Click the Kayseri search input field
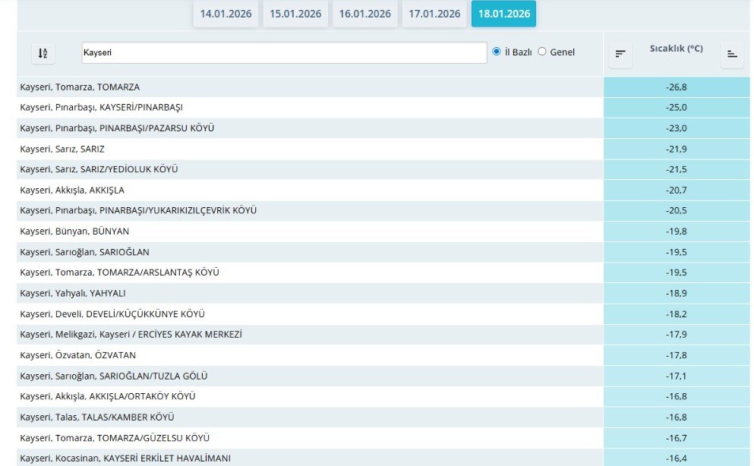Viewport: 754px width, 466px height. pos(284,53)
